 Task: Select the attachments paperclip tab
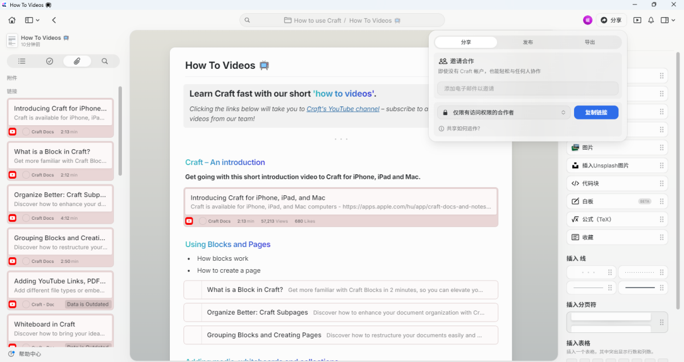pyautogui.click(x=77, y=61)
